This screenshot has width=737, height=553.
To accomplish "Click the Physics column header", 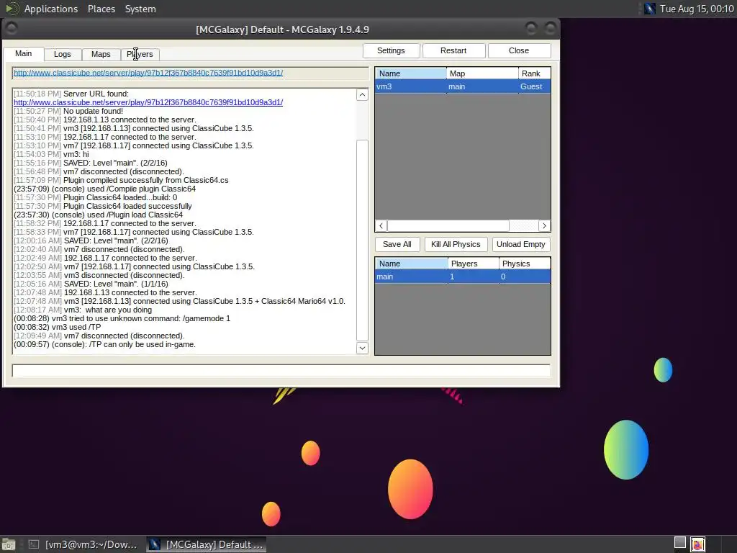I will 525,264.
